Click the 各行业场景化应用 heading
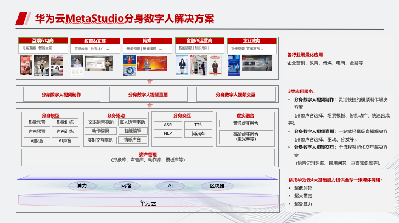 click(x=306, y=55)
